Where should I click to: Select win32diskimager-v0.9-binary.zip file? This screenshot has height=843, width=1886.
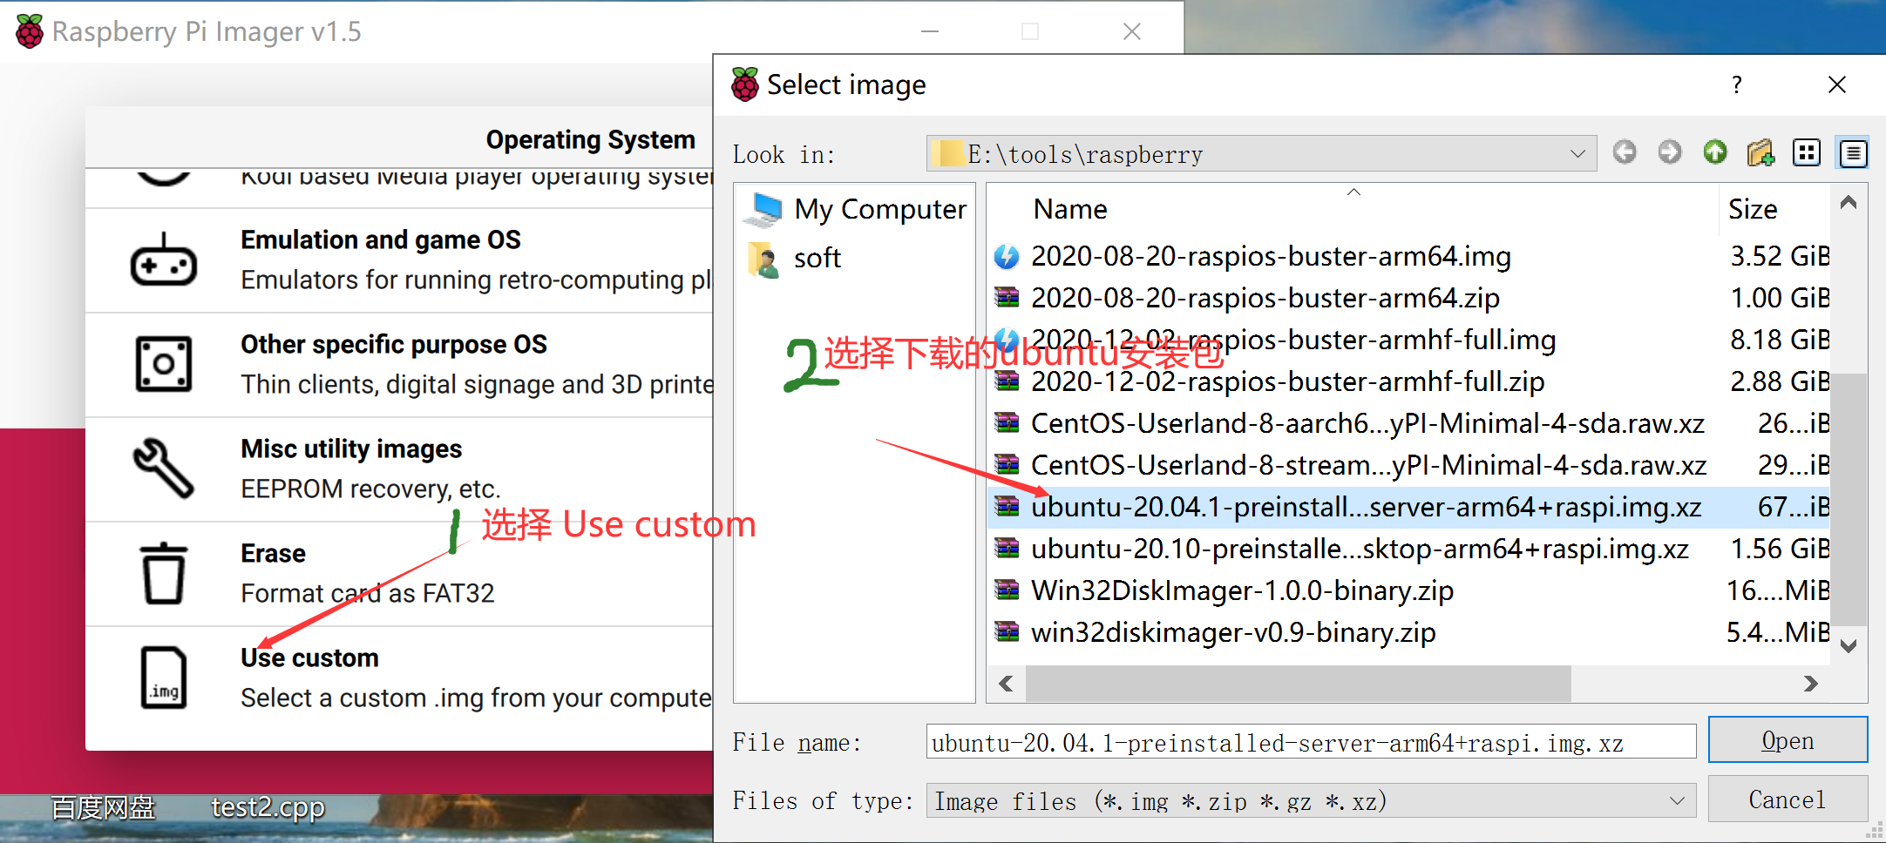click(1233, 633)
